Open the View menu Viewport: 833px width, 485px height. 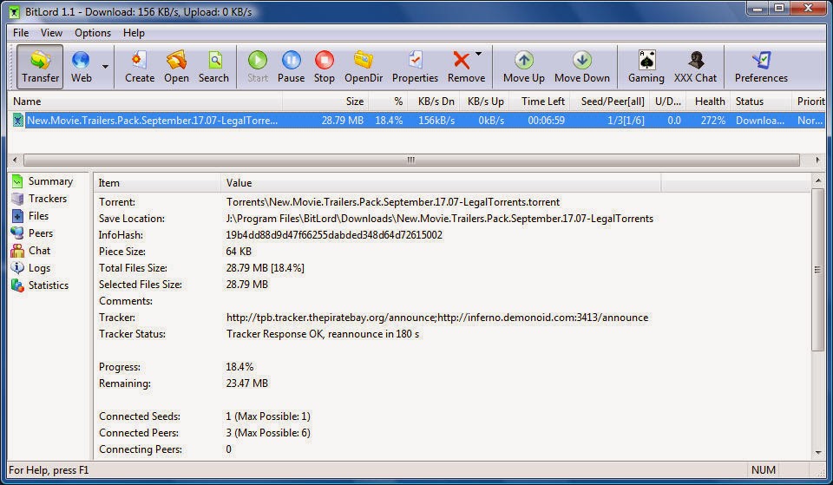(51, 33)
